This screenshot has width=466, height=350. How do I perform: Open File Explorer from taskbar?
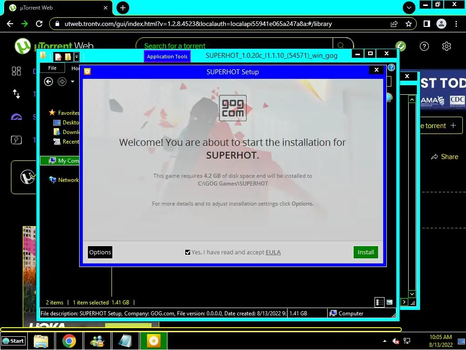(41, 341)
